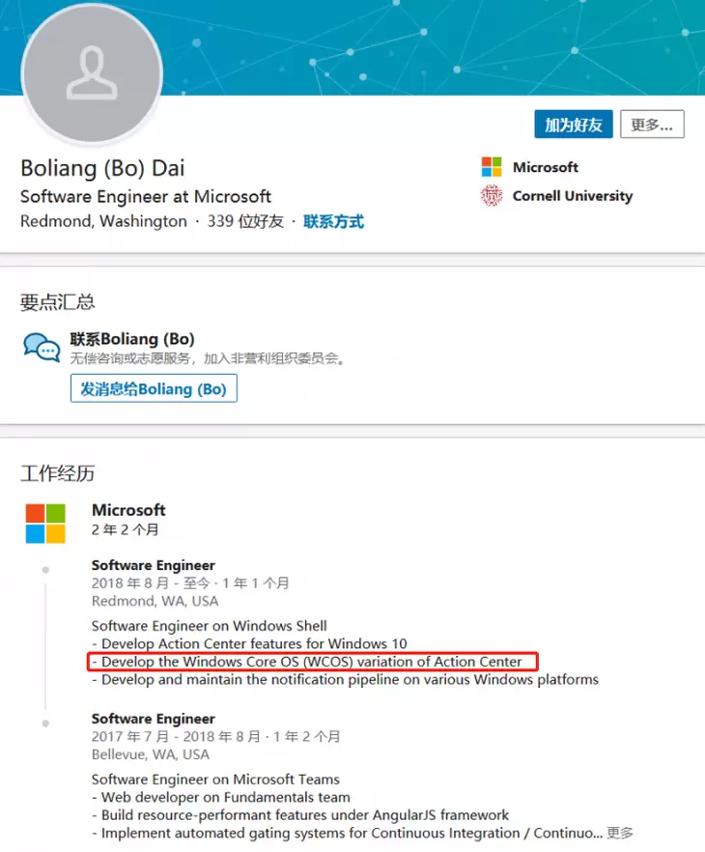Click the 339 位好友 connections count
Viewport: 705px width, 852px height.
coord(245,221)
